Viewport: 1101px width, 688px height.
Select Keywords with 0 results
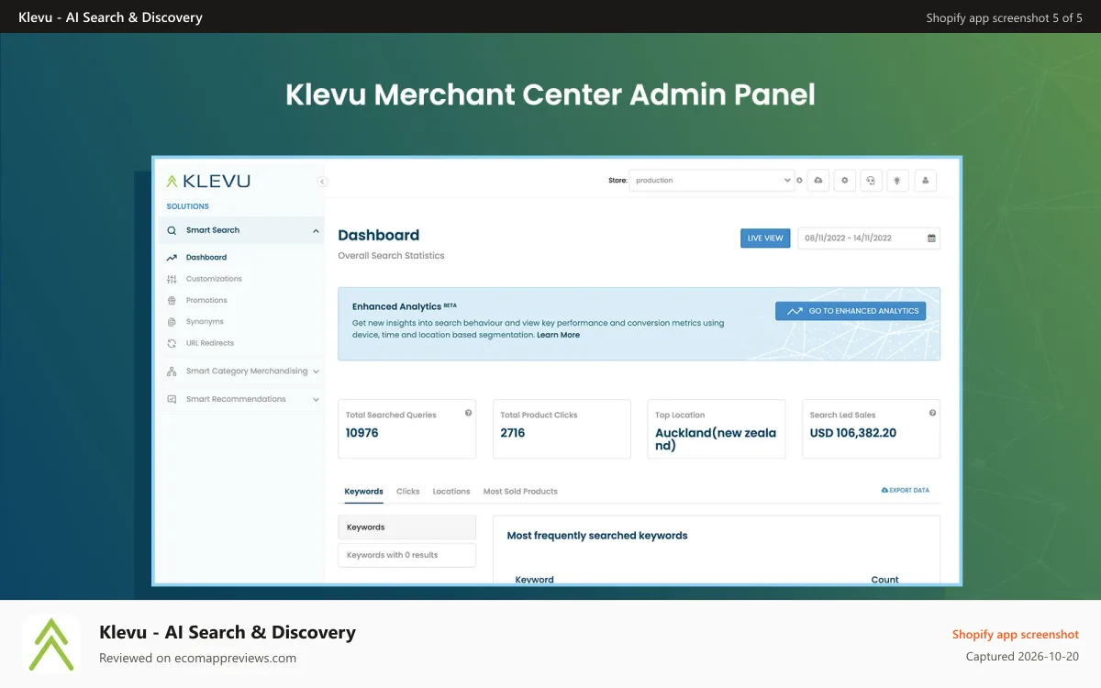point(406,555)
